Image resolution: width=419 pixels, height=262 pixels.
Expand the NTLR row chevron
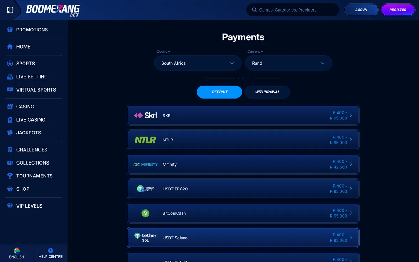[x=351, y=140]
